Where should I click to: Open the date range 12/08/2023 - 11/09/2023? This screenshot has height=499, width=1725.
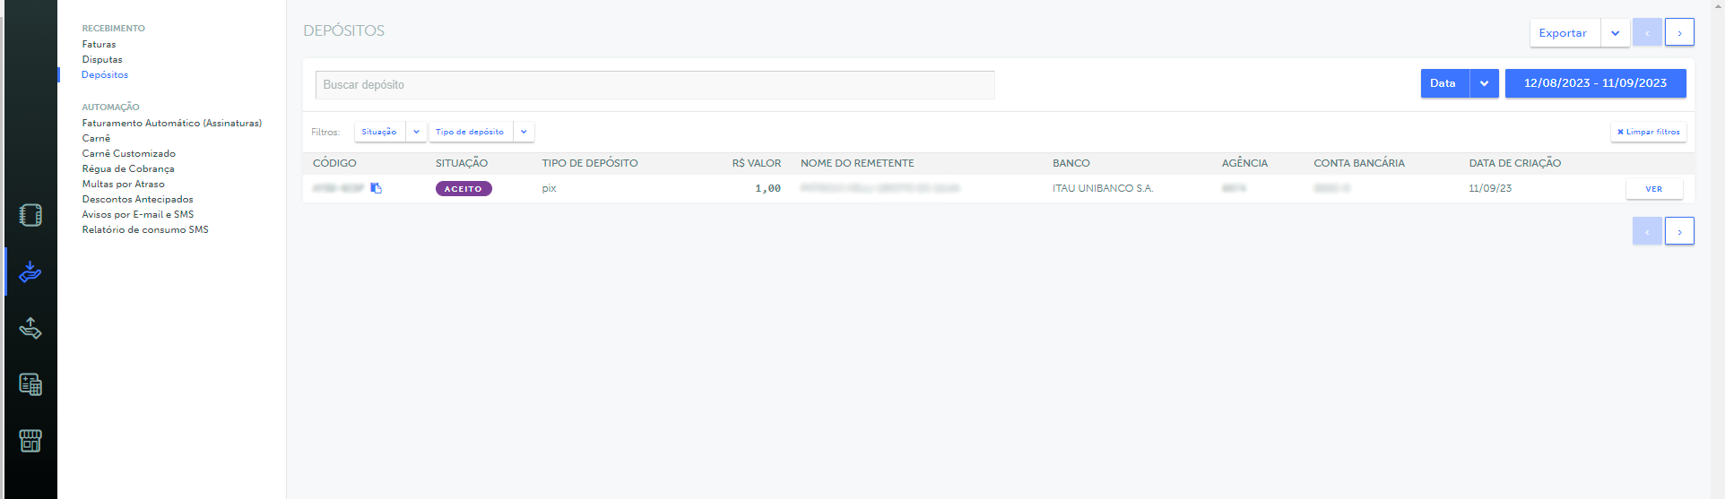point(1596,83)
